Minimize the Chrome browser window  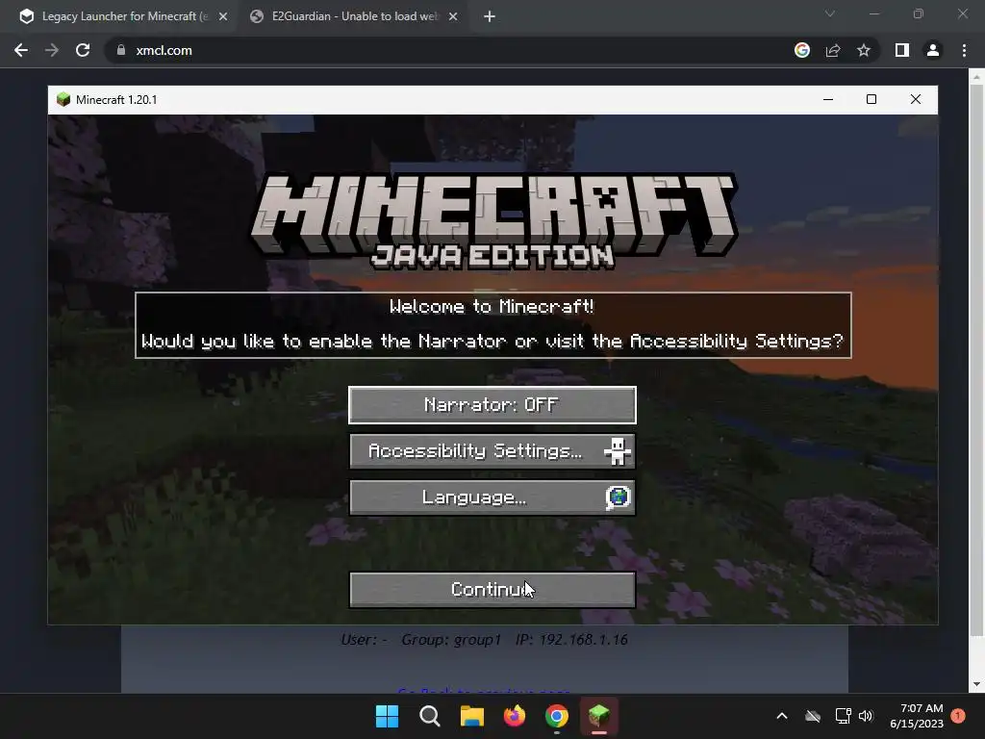[x=874, y=13]
